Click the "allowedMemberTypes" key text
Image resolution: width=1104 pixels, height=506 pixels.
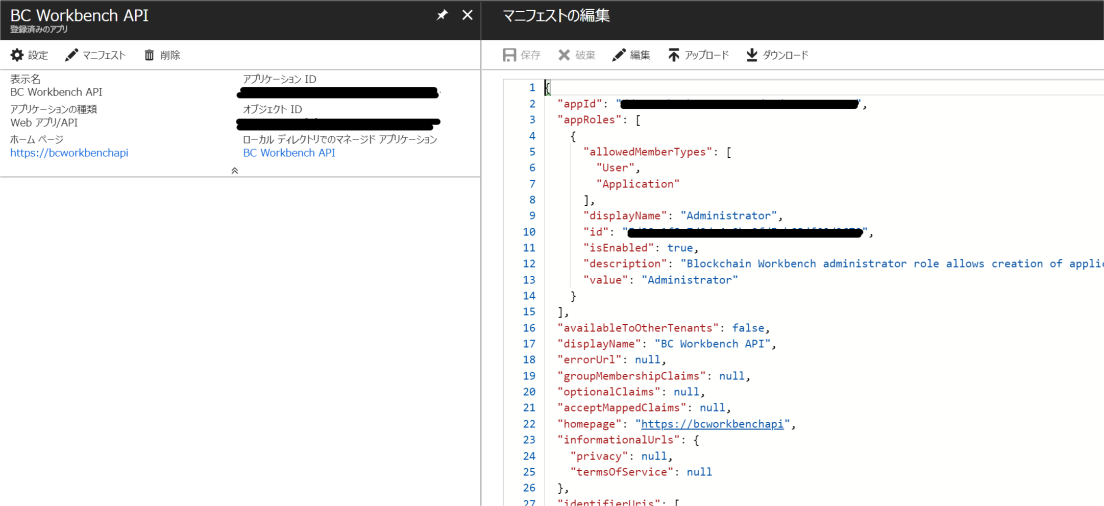(648, 152)
